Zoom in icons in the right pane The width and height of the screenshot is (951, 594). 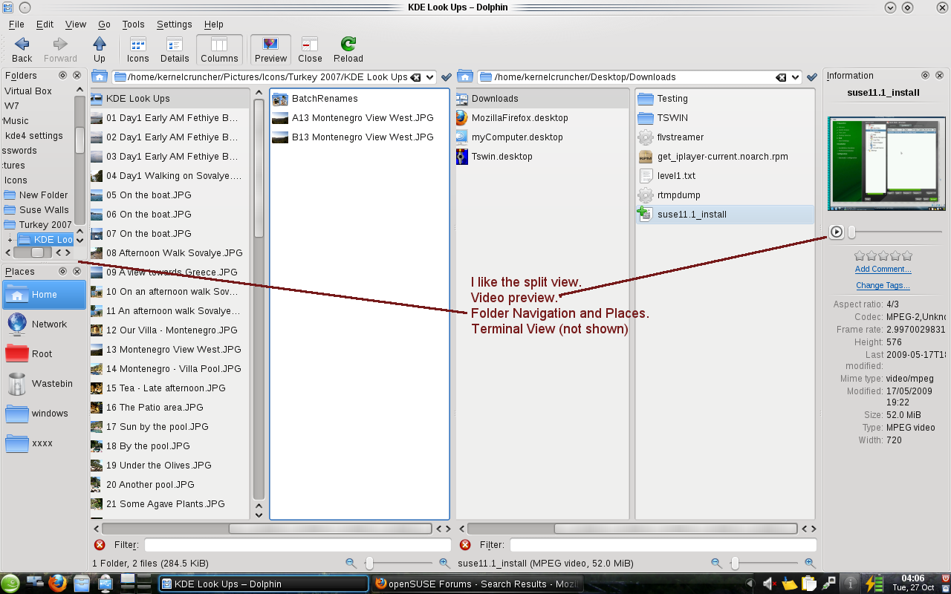click(x=810, y=564)
